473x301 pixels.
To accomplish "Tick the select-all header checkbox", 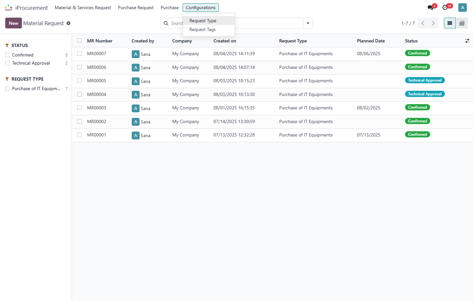I will [79, 40].
